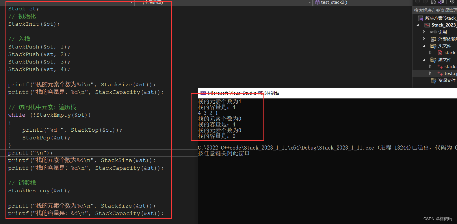Click the code line 'Stack st;'

(x=23, y=9)
